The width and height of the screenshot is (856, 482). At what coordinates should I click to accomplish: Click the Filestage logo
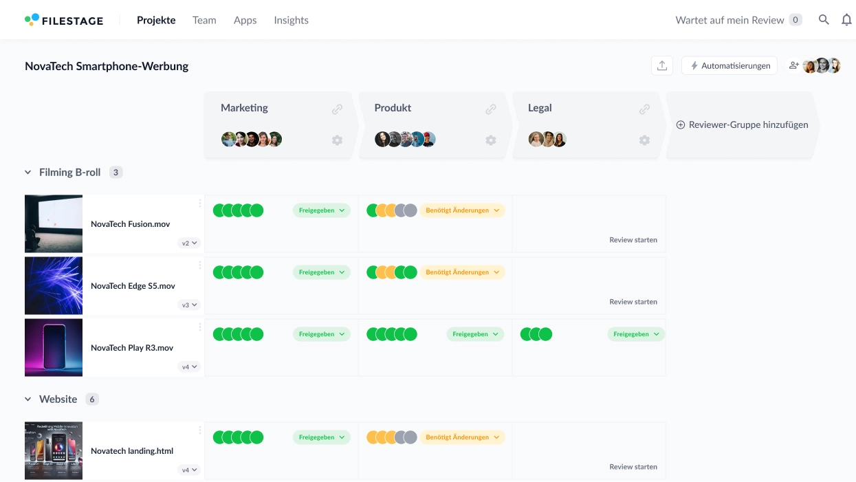(63, 20)
